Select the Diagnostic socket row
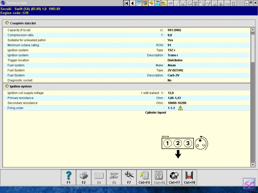The image size is (258, 193). [x=126, y=80]
